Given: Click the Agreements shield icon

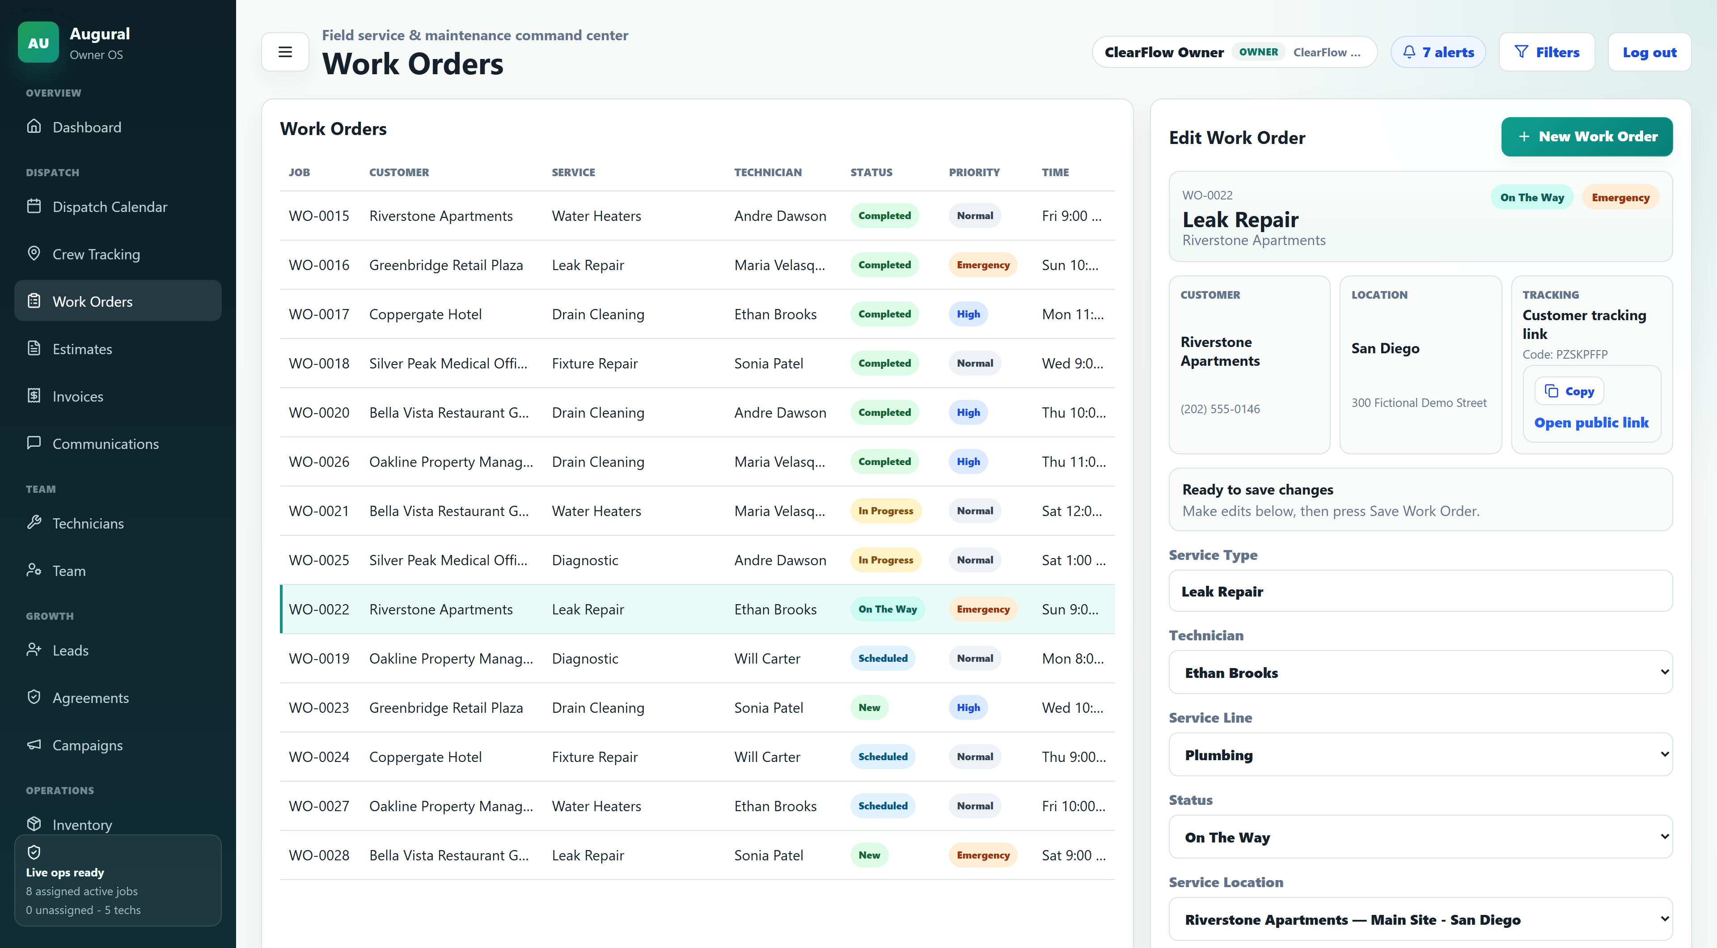Looking at the screenshot, I should point(34,697).
